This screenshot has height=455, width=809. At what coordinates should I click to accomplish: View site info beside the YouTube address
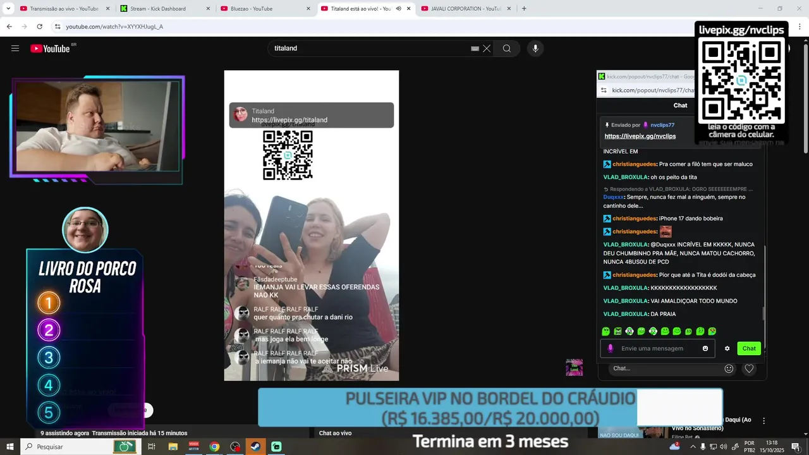pos(58,27)
